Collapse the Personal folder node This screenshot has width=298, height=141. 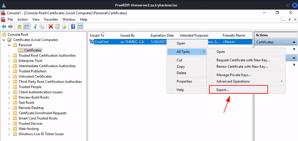coord(9,45)
